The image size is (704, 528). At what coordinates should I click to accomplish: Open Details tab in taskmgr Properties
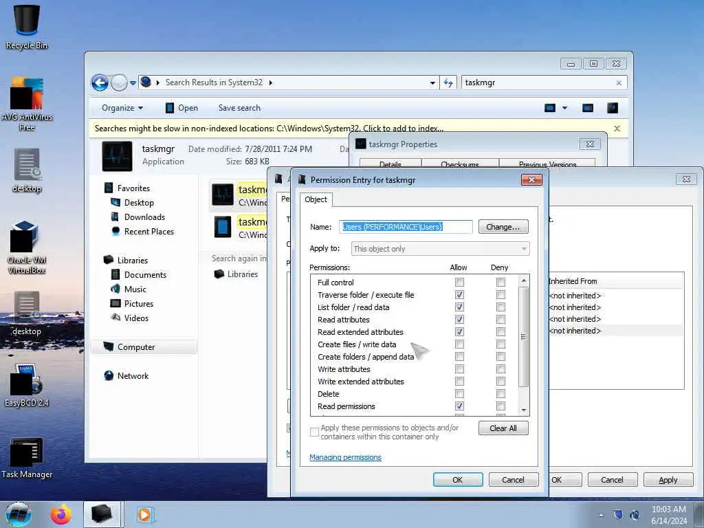(x=390, y=164)
